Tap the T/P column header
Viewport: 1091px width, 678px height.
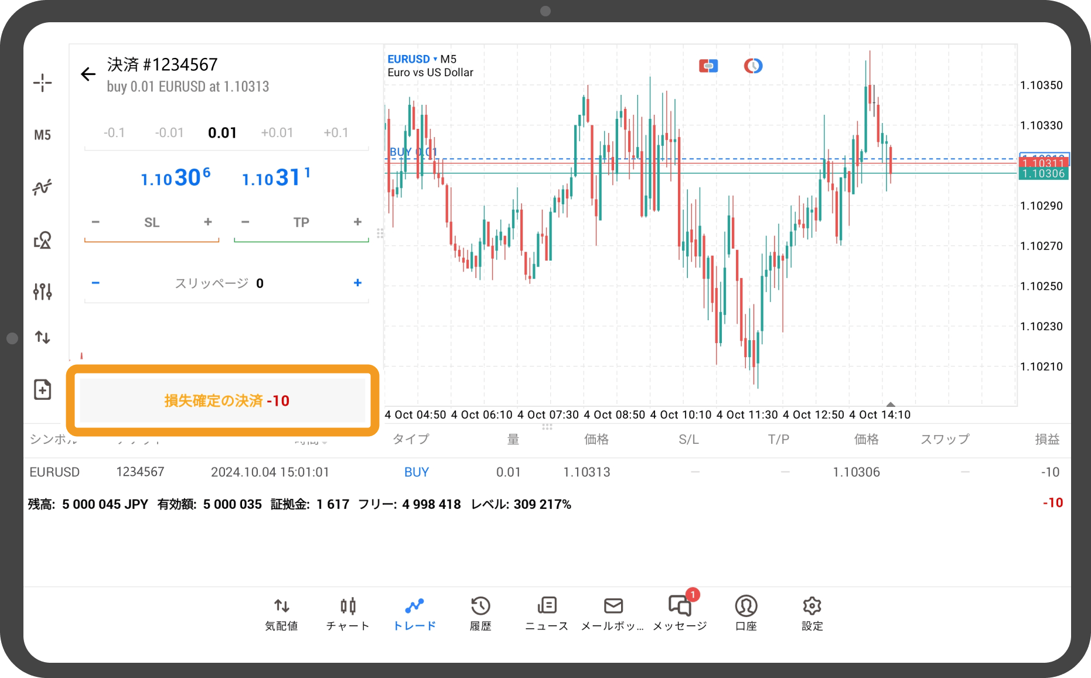click(x=779, y=439)
